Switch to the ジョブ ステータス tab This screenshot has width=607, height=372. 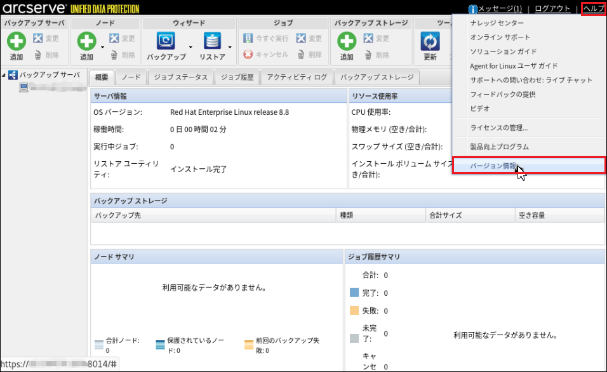180,77
